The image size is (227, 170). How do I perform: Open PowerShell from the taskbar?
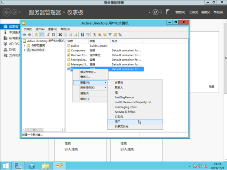click(32, 166)
